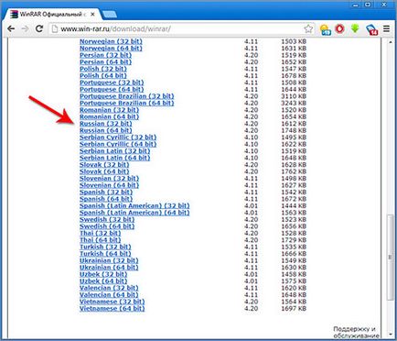Click the 3110 KB size value
This screenshot has width=397, height=341.
pos(294,96)
